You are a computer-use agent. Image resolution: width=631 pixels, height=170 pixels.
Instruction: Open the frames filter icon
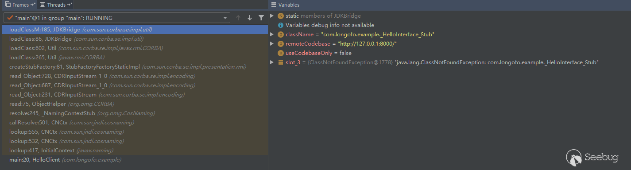(261, 18)
